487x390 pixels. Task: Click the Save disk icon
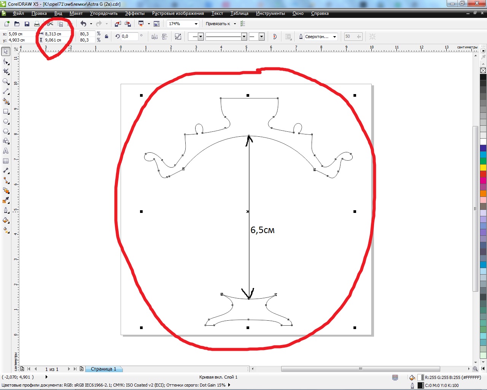tap(27, 24)
